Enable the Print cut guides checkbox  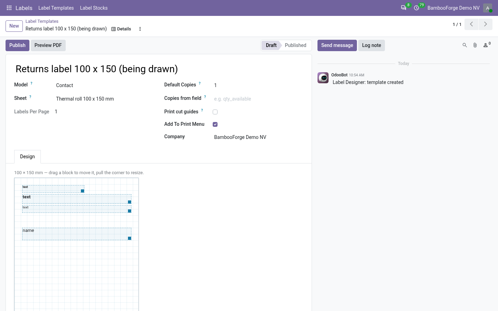(x=215, y=112)
